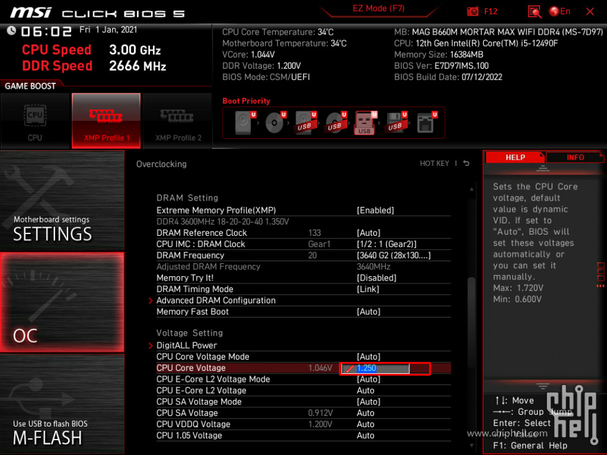
Task: Change language using the En globe icon
Action: tap(559, 11)
